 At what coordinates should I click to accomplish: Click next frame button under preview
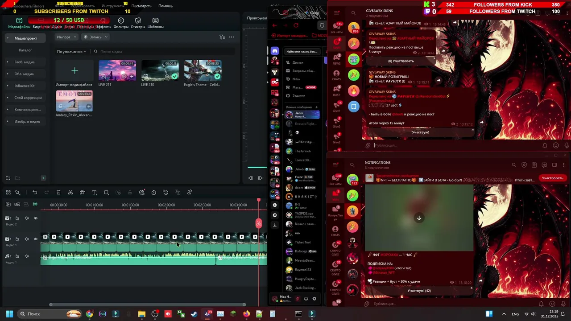261,178
